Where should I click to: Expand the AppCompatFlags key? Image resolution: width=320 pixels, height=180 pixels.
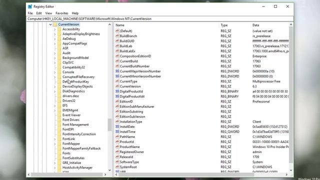54,43
